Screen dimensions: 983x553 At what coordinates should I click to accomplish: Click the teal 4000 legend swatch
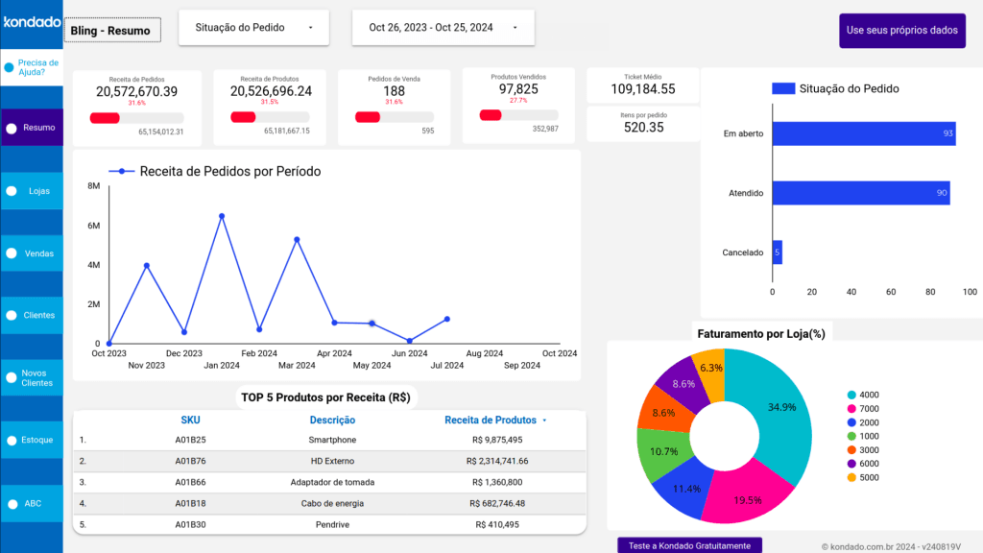coord(851,395)
